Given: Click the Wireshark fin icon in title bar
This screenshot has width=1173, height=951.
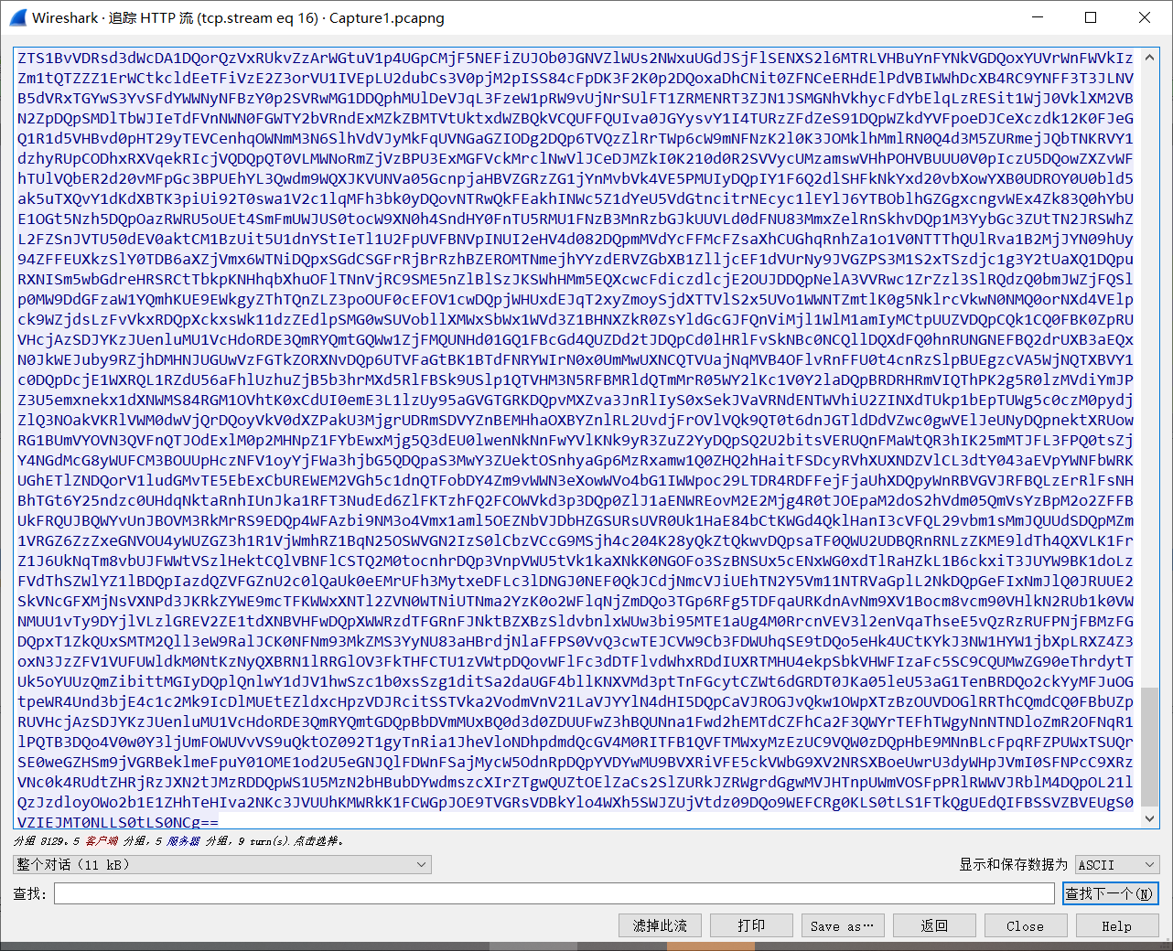Looking at the screenshot, I should [16, 17].
